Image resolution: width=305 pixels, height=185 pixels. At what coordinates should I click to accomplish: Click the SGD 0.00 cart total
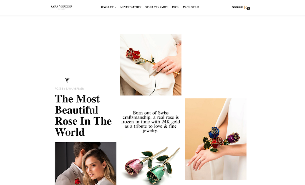click(x=238, y=7)
